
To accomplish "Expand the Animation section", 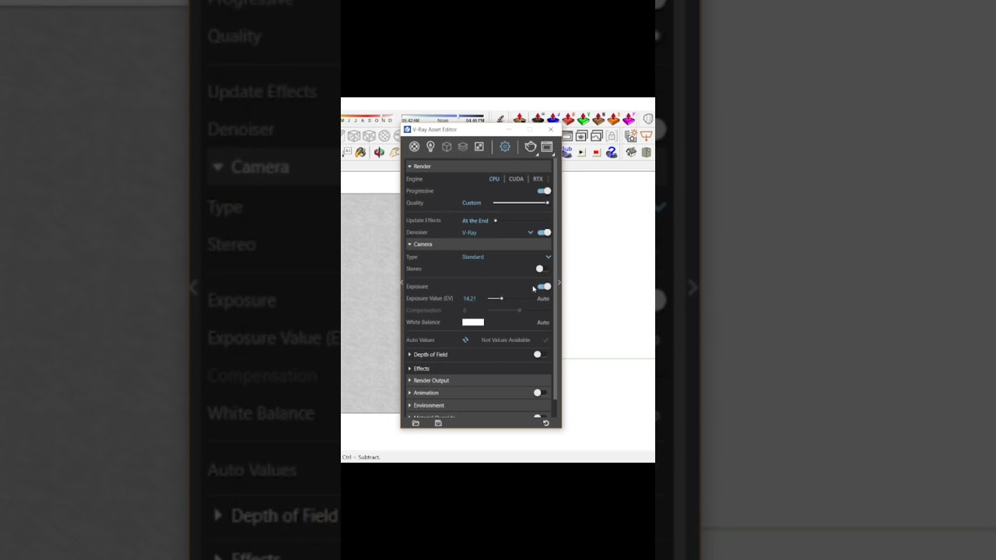I will click(x=409, y=393).
